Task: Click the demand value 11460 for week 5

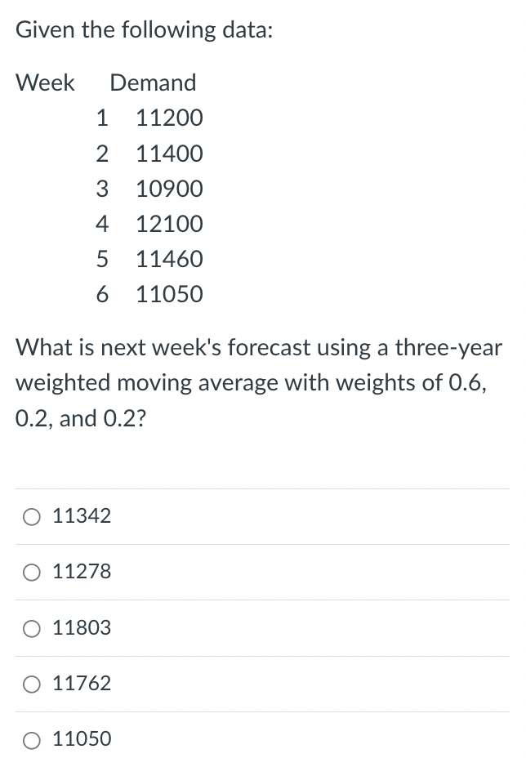Action: (x=168, y=259)
